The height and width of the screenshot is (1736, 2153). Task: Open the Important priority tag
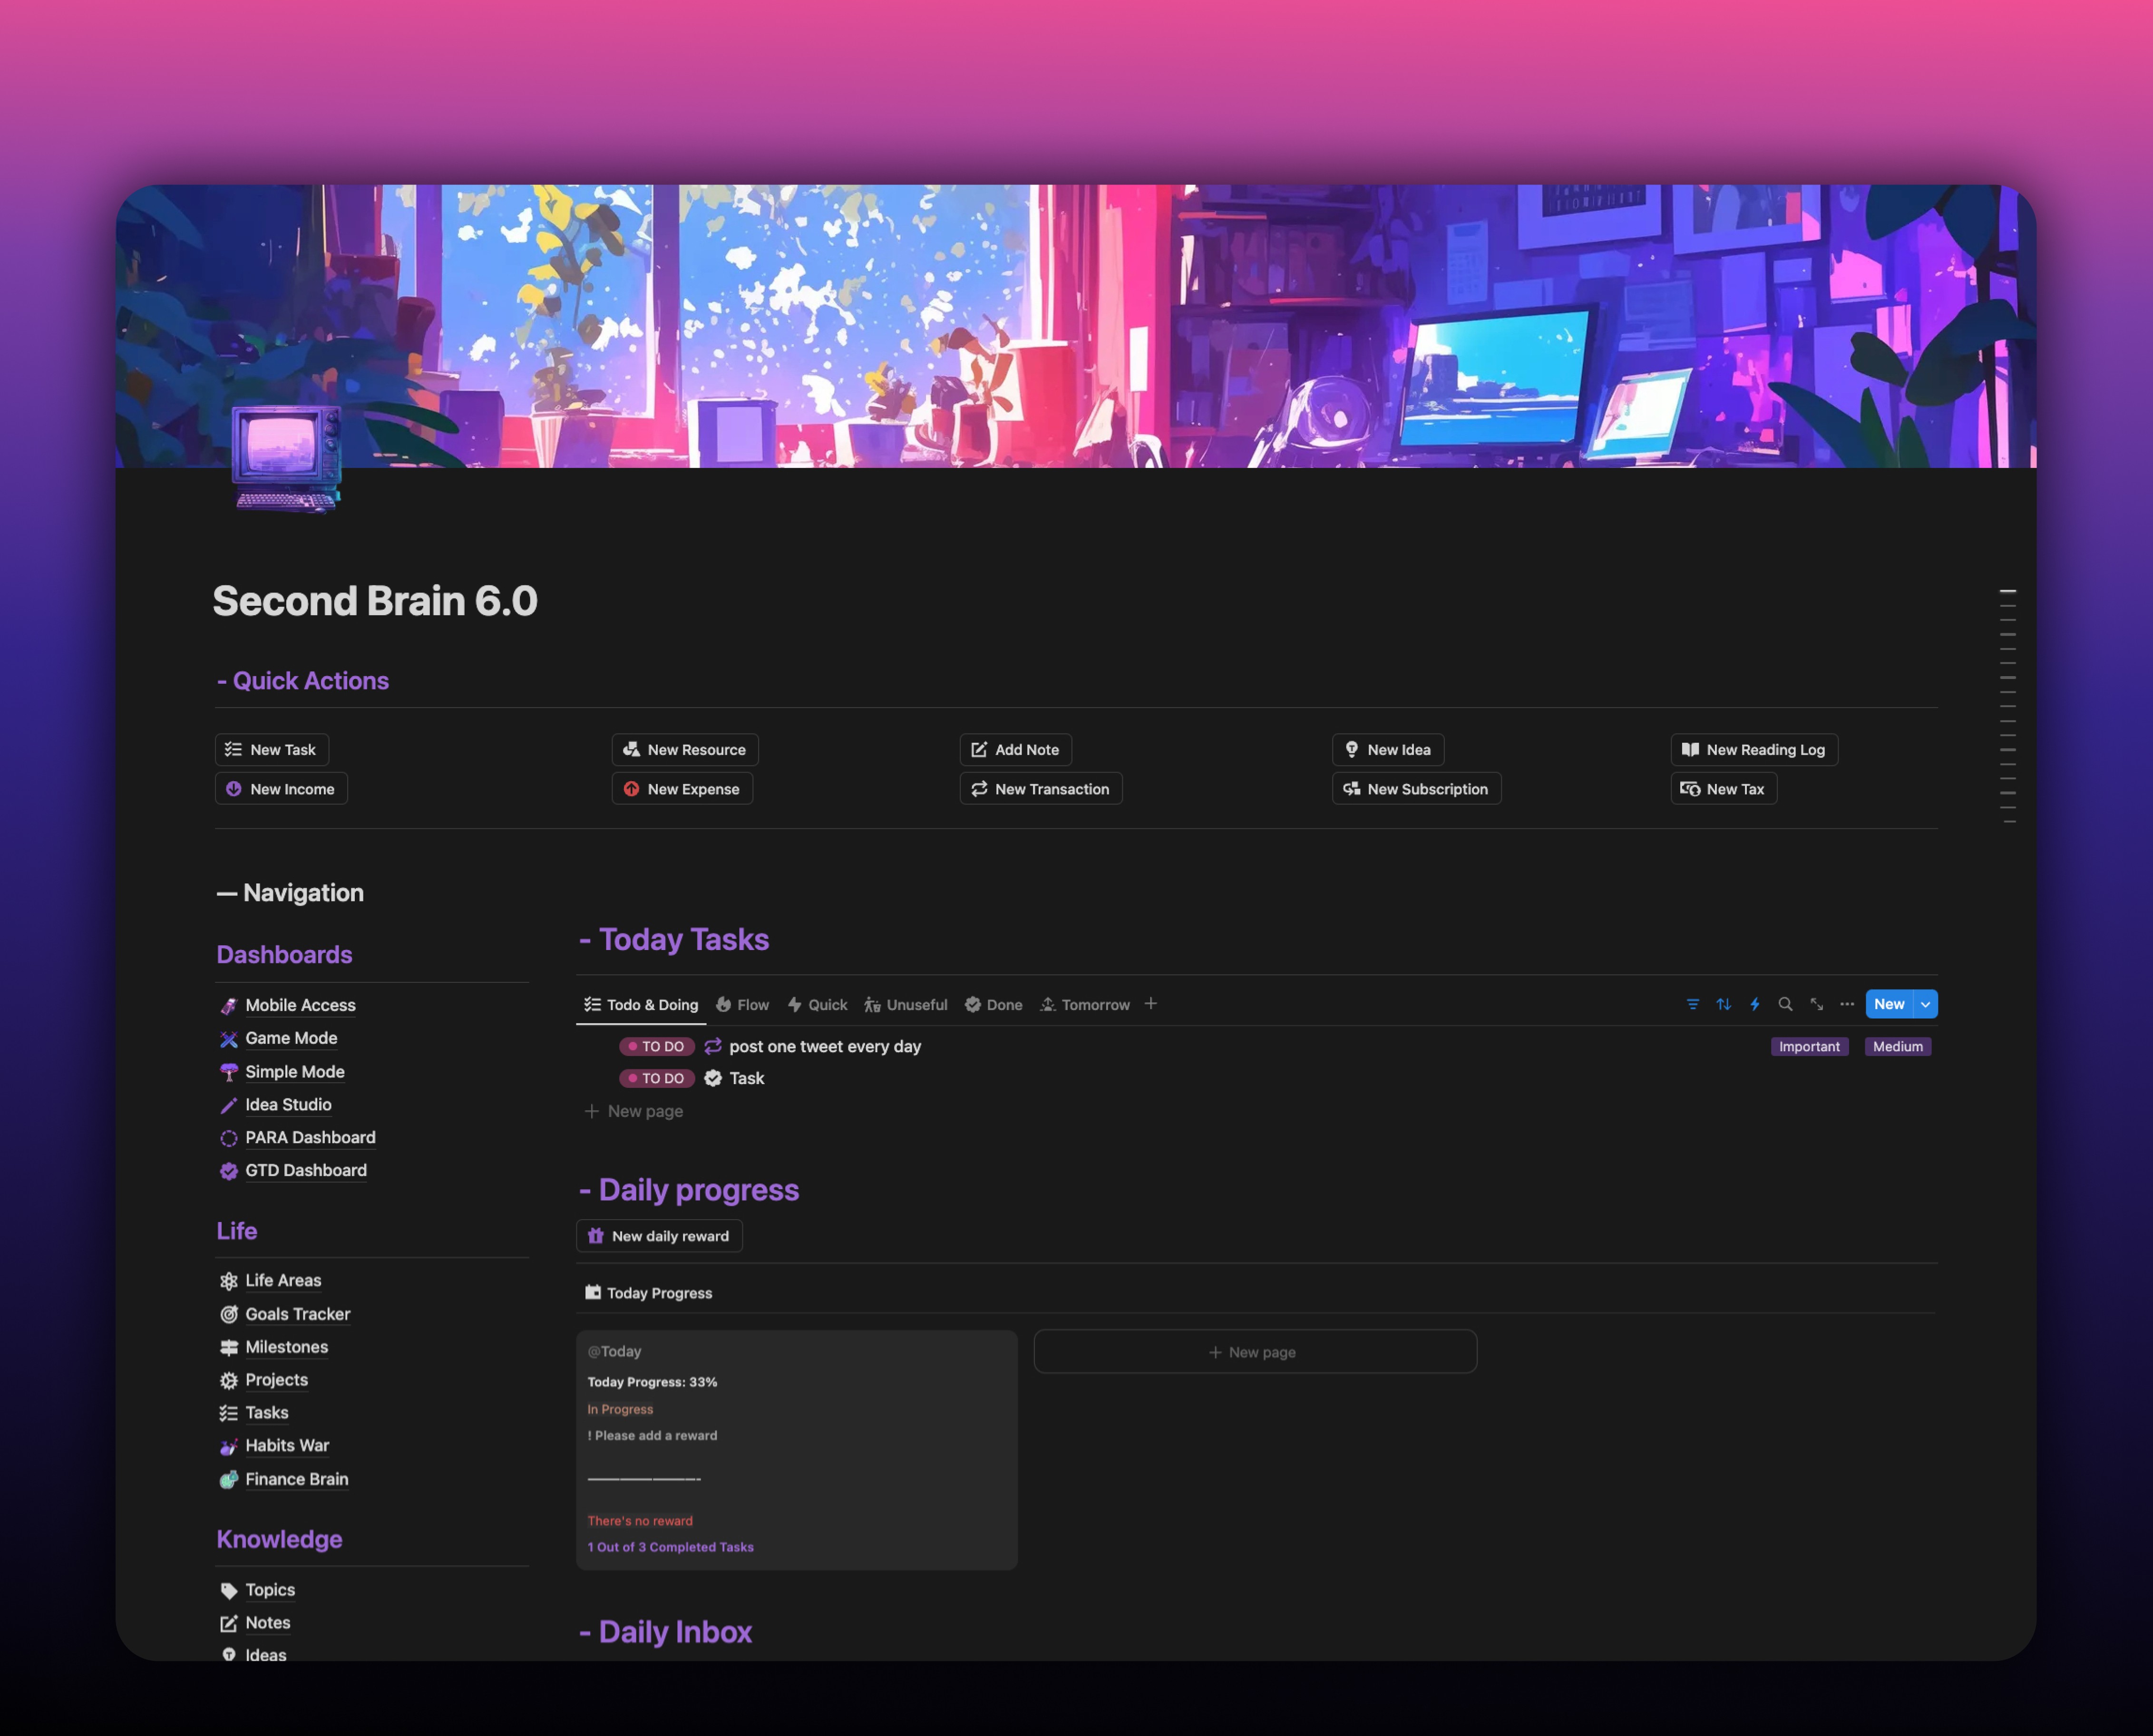coord(1809,1046)
